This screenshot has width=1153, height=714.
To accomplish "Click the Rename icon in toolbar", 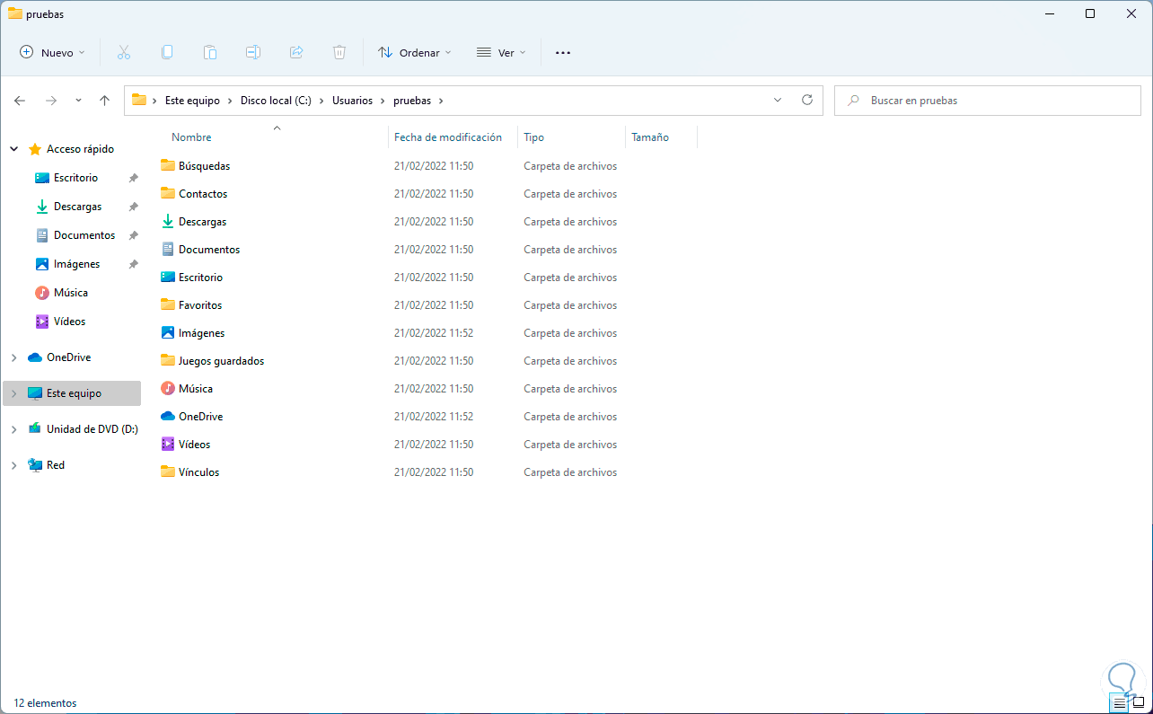I will [x=253, y=52].
